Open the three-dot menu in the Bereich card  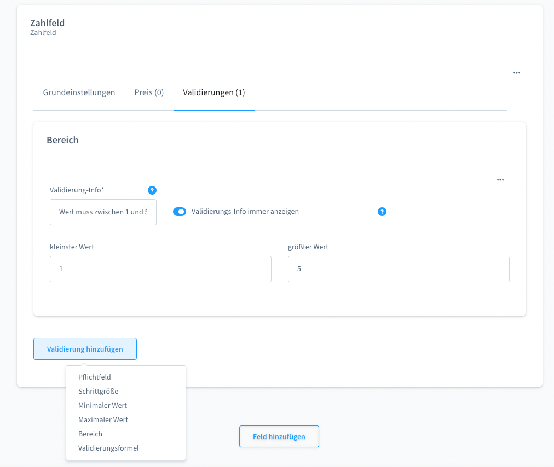pos(500,180)
